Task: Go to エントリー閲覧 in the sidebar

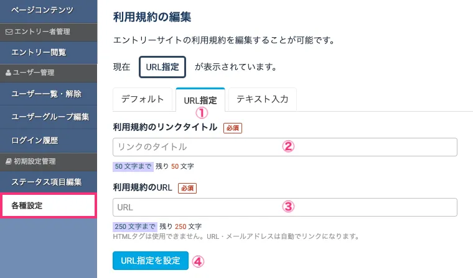Action: click(39, 52)
